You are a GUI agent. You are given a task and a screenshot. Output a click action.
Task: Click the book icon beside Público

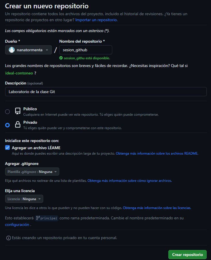17,111
